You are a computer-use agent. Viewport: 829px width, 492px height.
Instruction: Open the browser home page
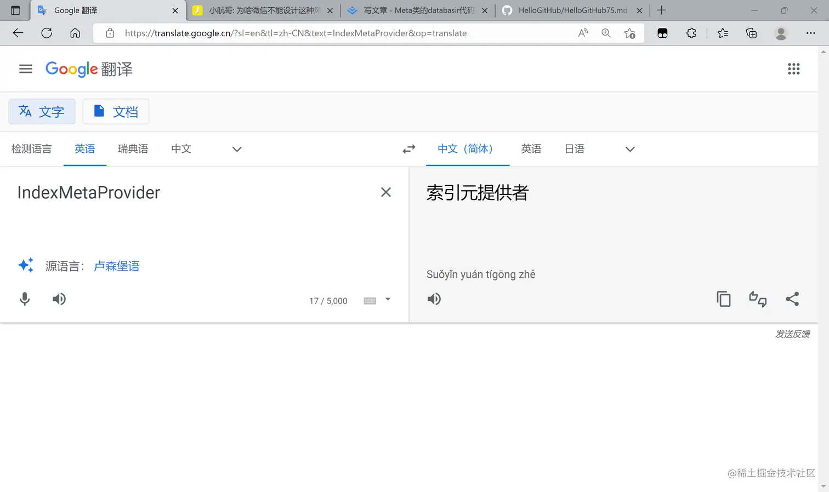coord(75,33)
